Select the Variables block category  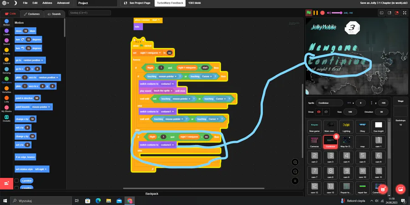point(6,89)
